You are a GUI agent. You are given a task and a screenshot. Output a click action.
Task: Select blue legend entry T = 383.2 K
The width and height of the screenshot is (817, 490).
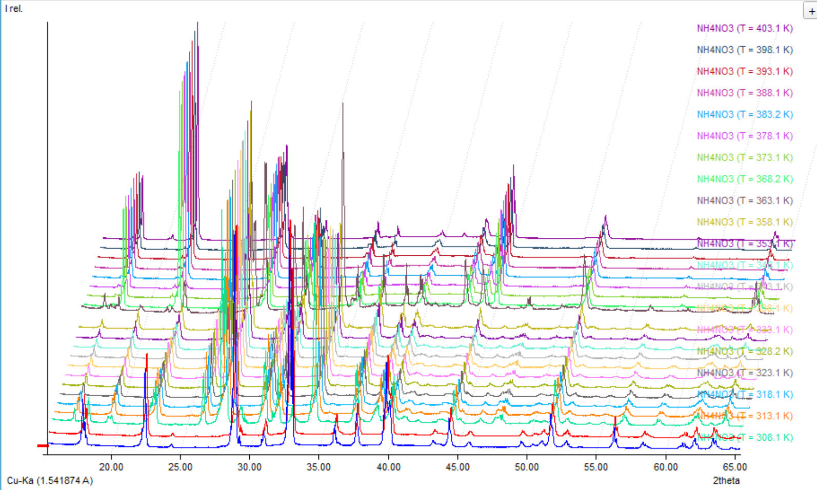click(x=744, y=114)
